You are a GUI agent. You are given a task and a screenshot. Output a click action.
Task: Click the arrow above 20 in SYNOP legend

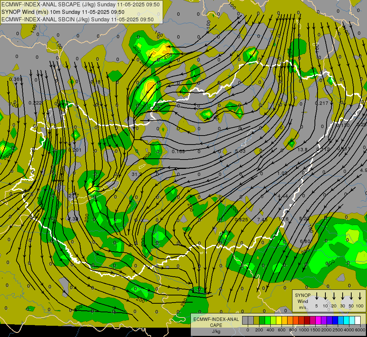point(334,296)
